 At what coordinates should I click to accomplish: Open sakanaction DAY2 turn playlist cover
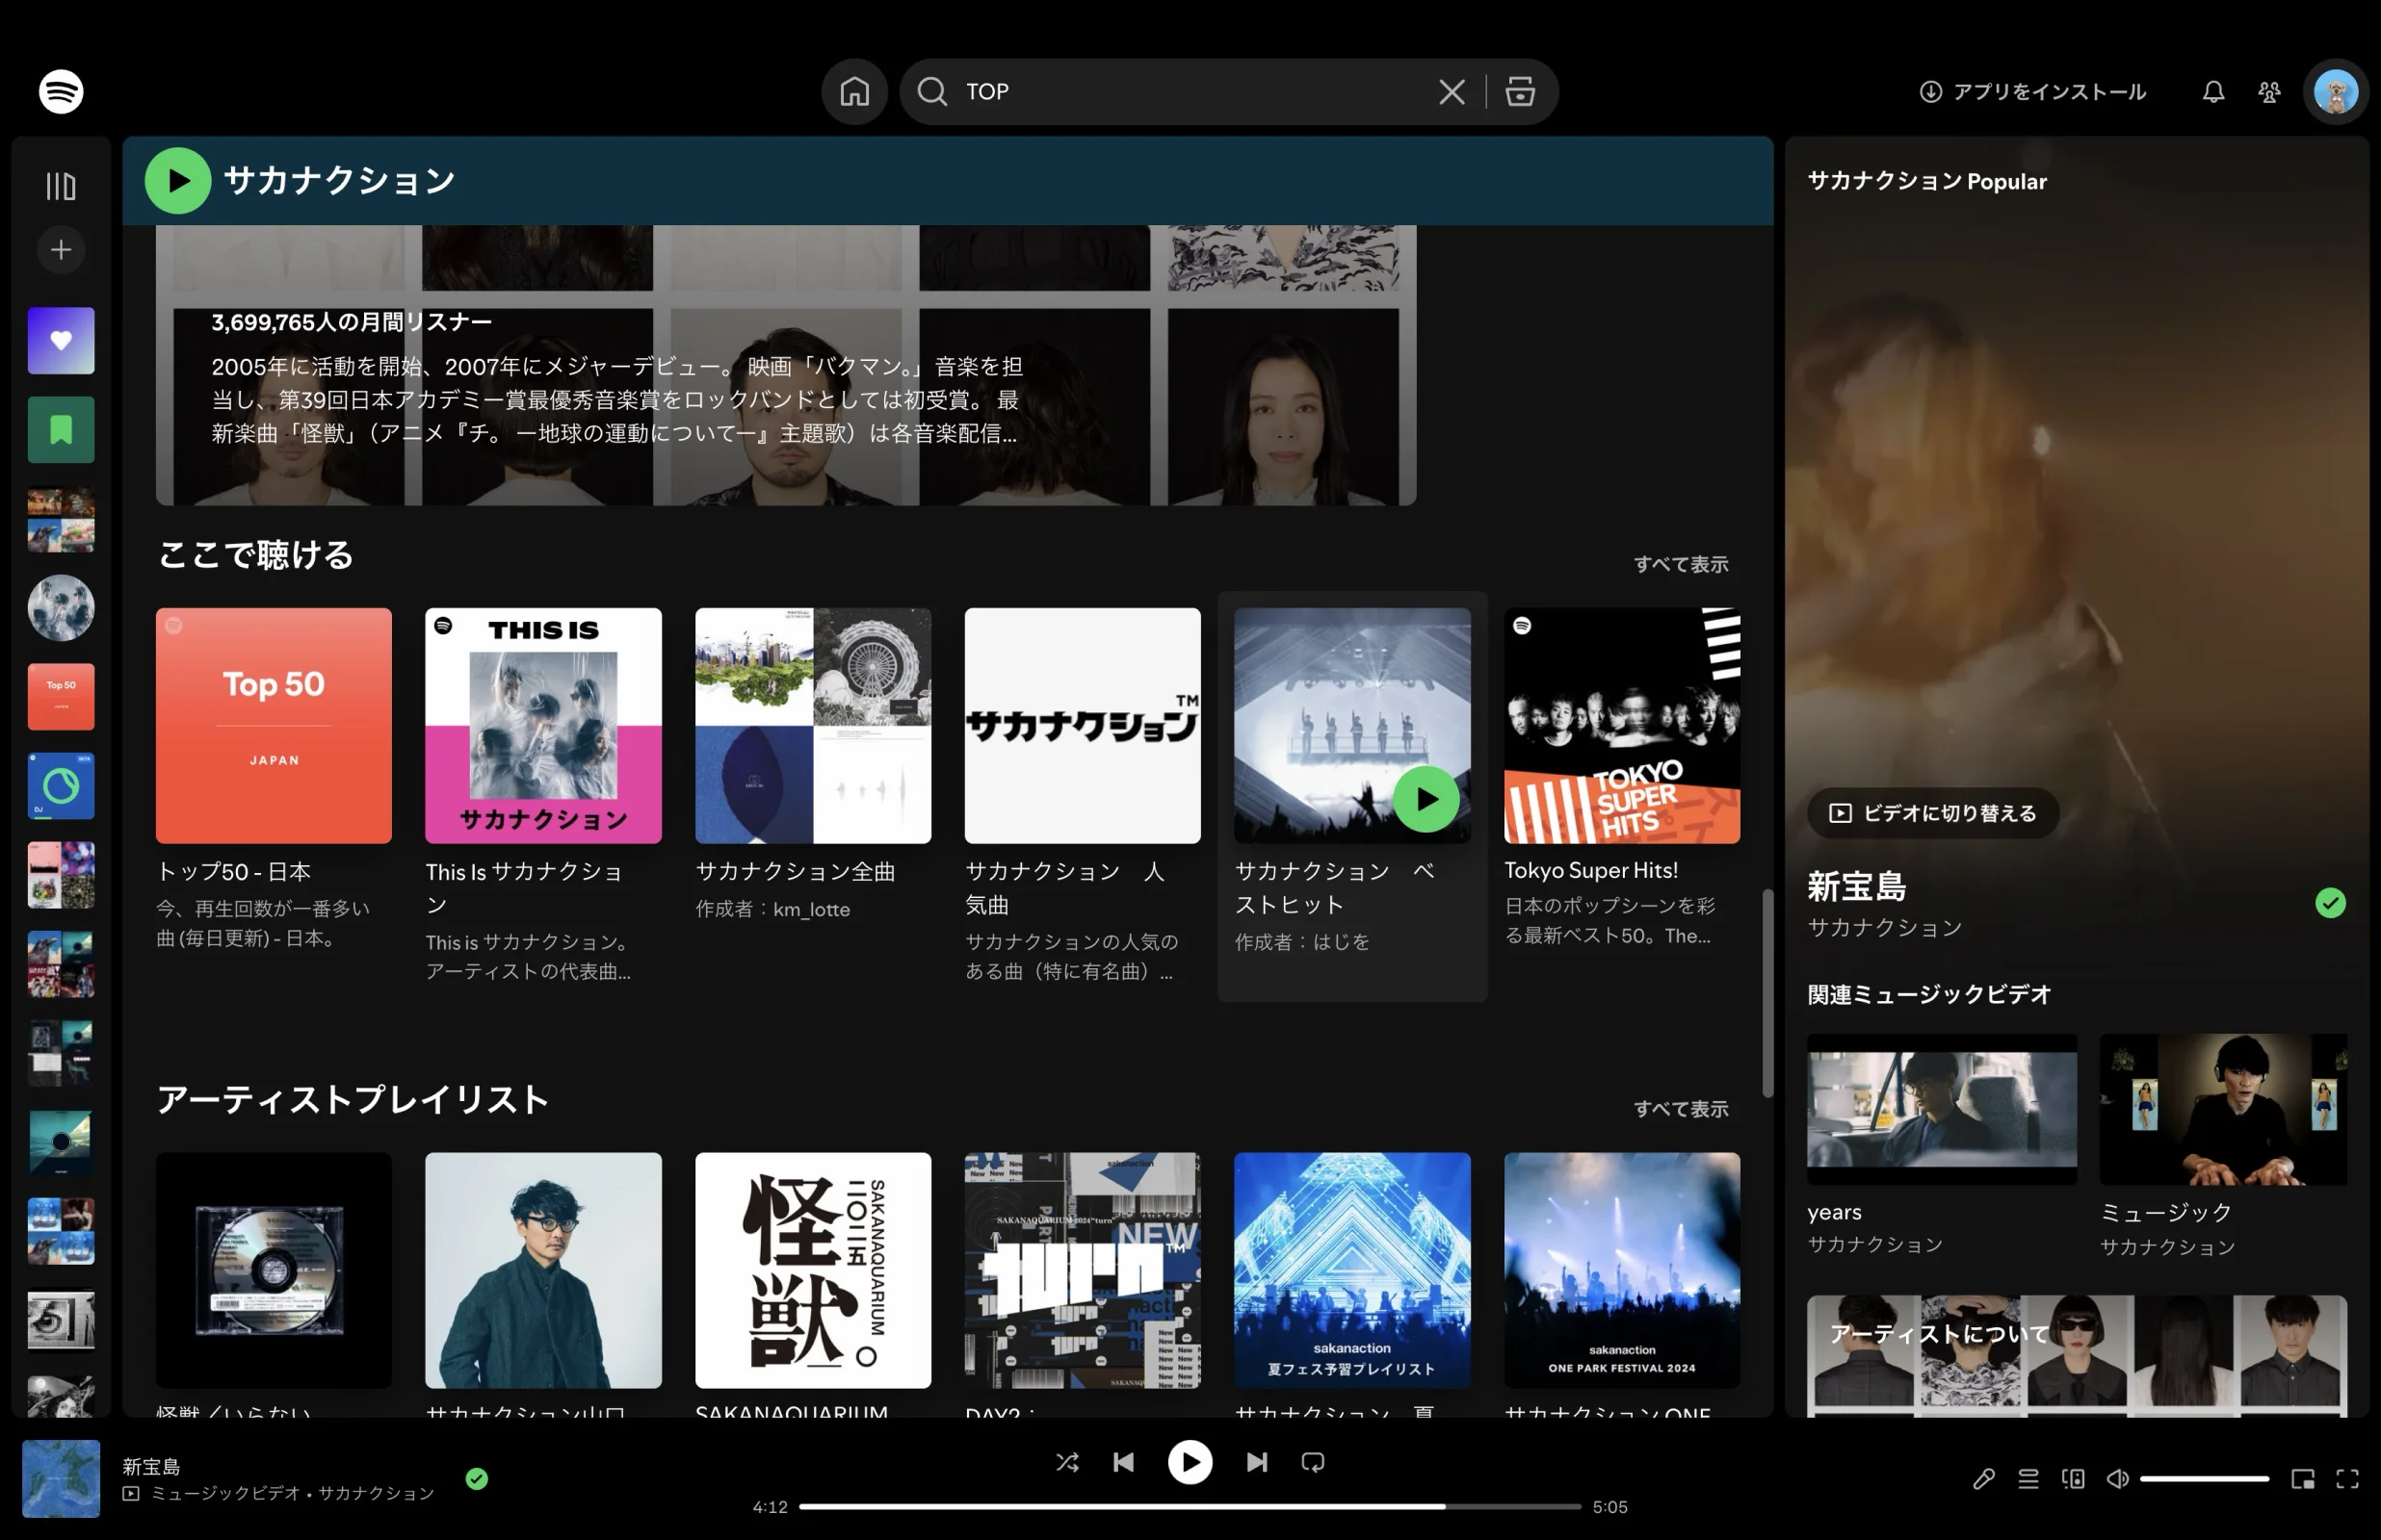[x=1083, y=1270]
